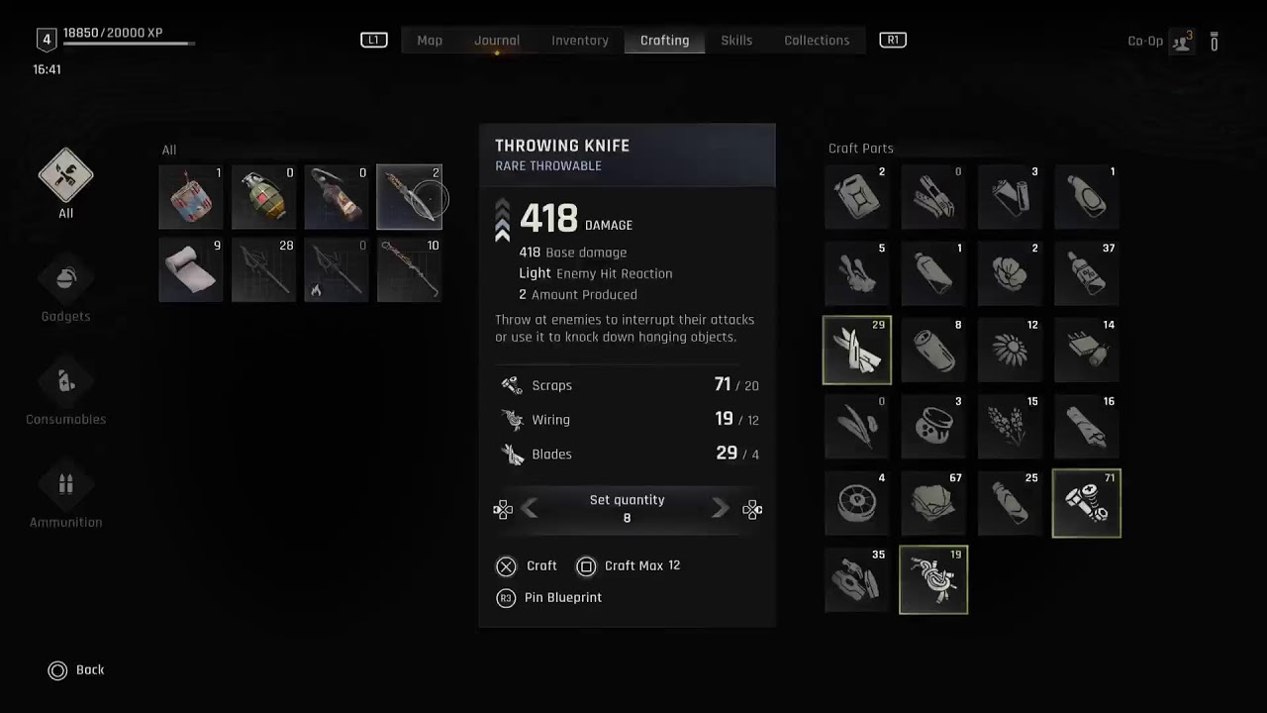Click Craft Max 12 button
Image resolution: width=1267 pixels, height=713 pixels.
pyautogui.click(x=629, y=565)
